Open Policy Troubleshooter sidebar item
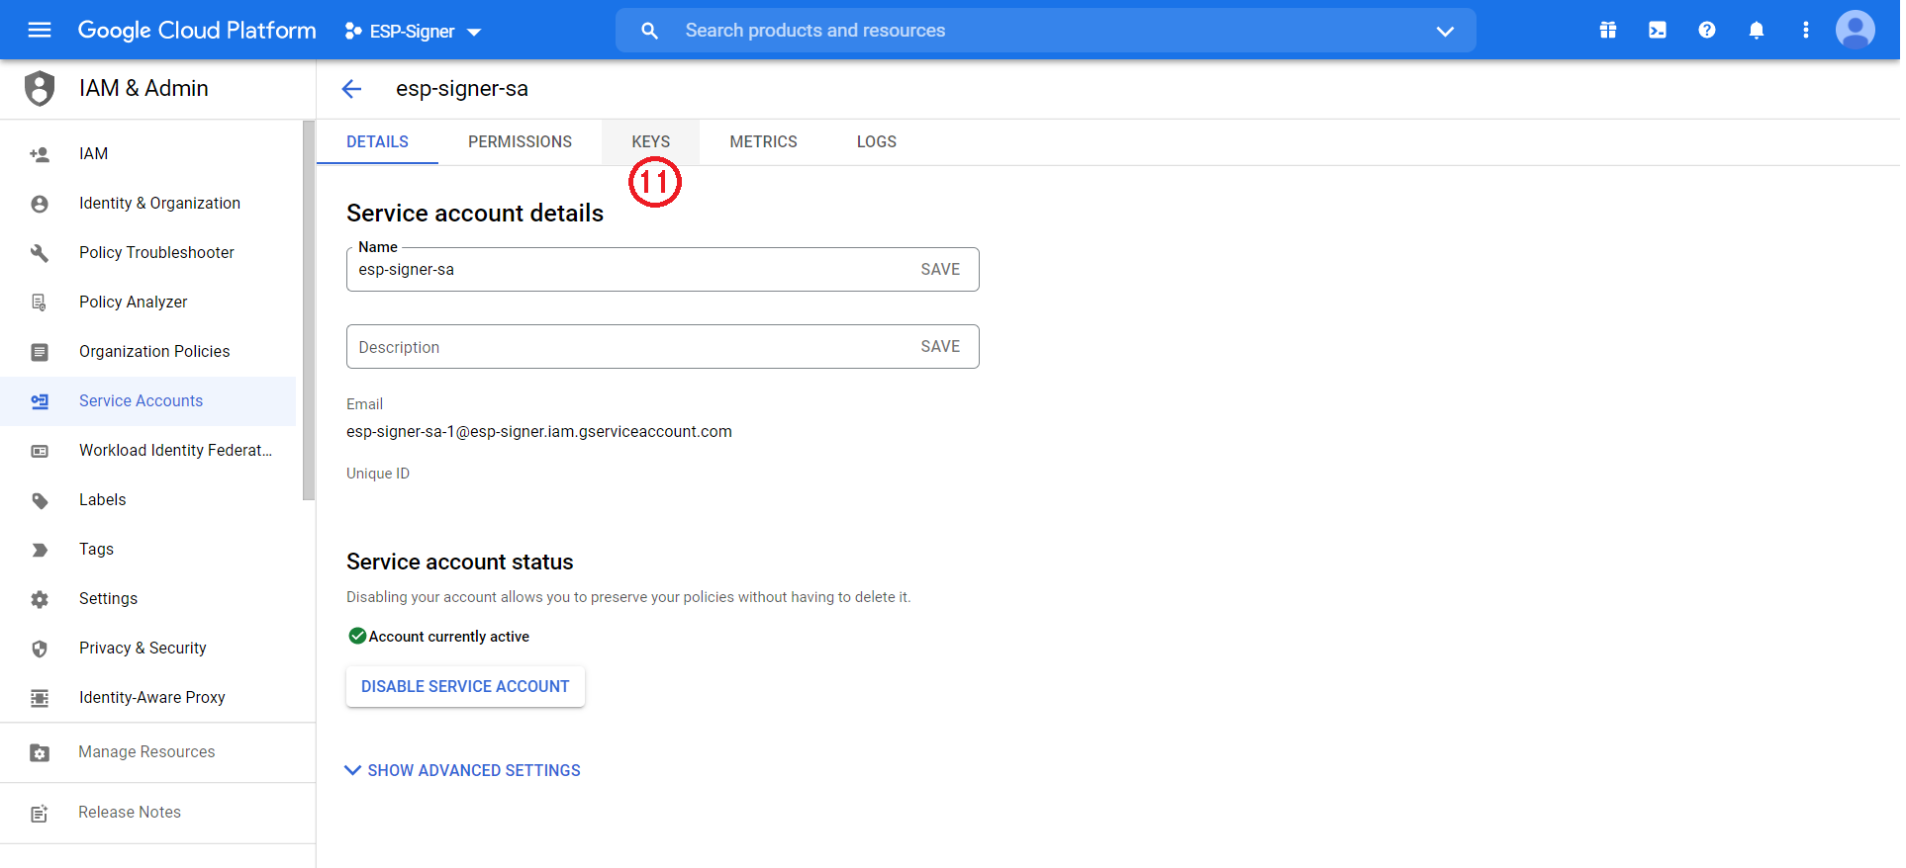 pyautogui.click(x=148, y=253)
